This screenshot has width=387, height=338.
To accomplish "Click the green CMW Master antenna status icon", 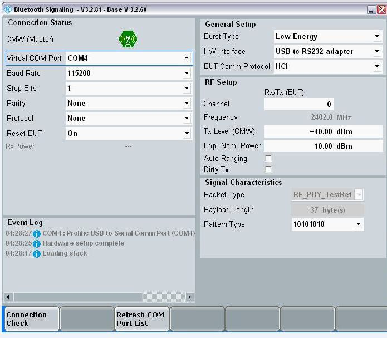I will click(x=128, y=39).
